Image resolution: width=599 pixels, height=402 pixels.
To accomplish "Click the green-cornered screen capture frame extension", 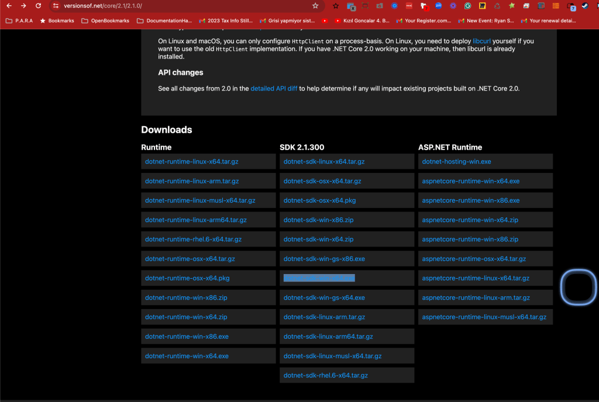I will [x=365, y=6].
